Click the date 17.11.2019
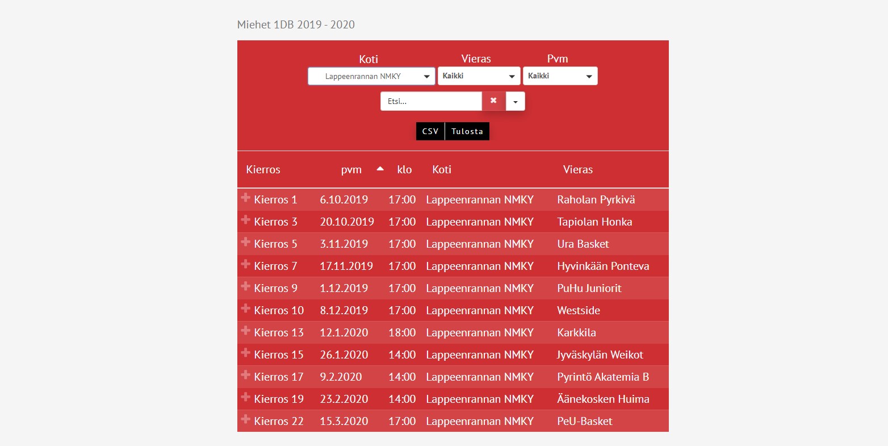Image resolution: width=888 pixels, height=446 pixels. [x=346, y=266]
